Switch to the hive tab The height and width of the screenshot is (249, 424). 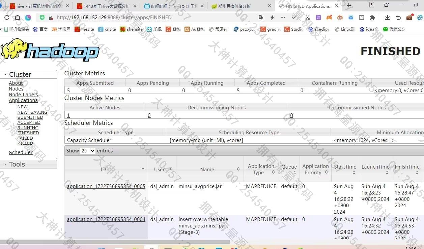39,6
